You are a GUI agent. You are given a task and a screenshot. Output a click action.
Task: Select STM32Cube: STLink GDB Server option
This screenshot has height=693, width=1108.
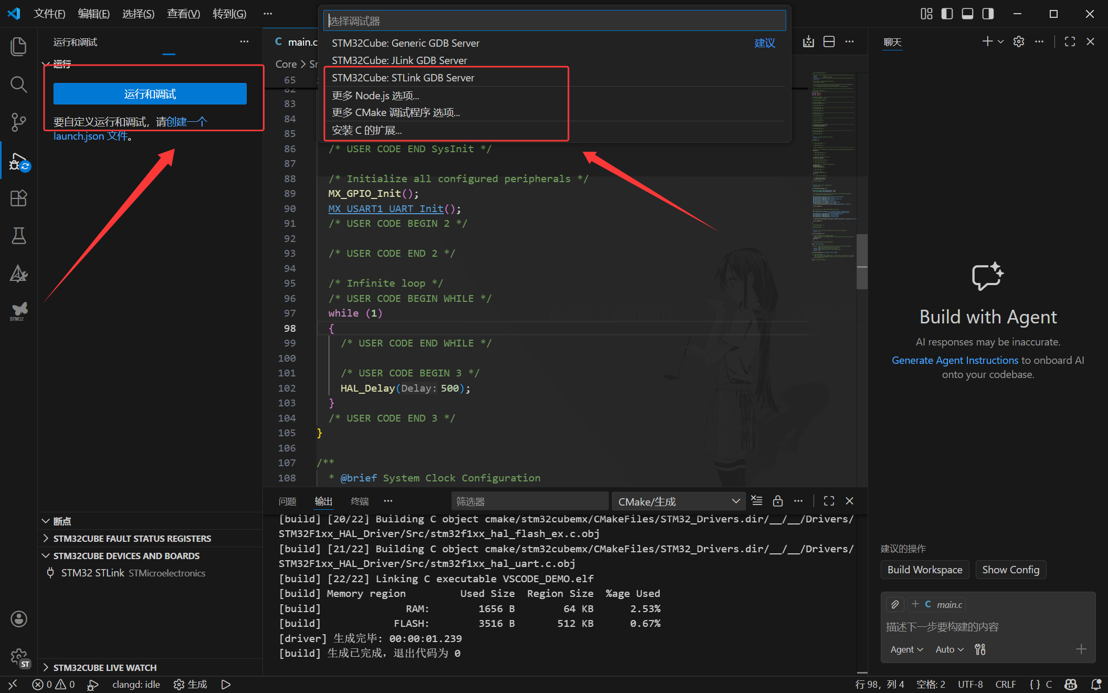point(403,78)
